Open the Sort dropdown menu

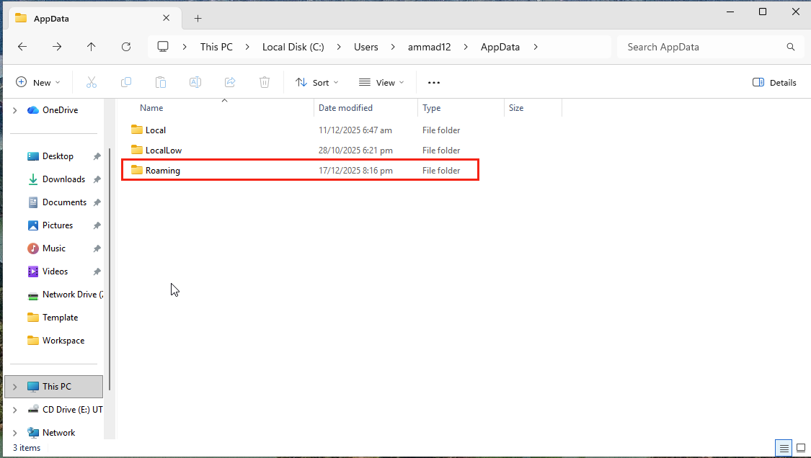click(316, 82)
